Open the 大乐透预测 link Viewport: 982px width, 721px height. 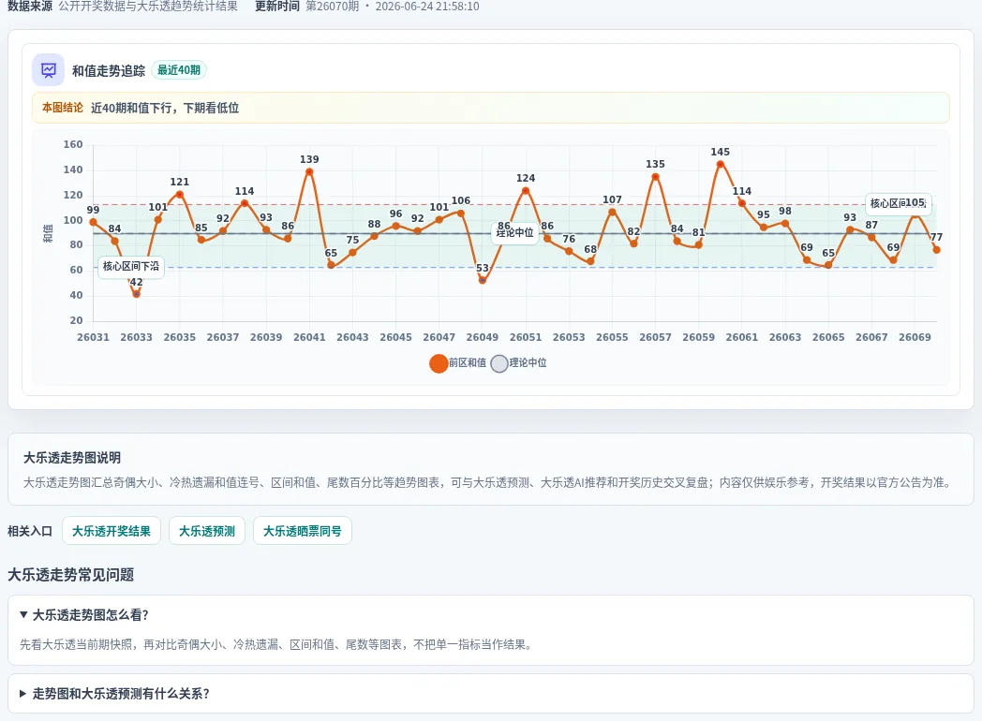point(207,531)
